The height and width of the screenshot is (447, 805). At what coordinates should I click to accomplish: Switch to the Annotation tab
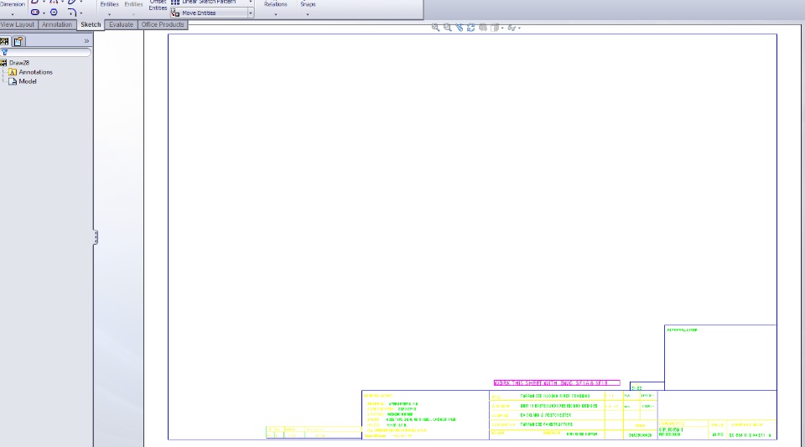[x=57, y=24]
